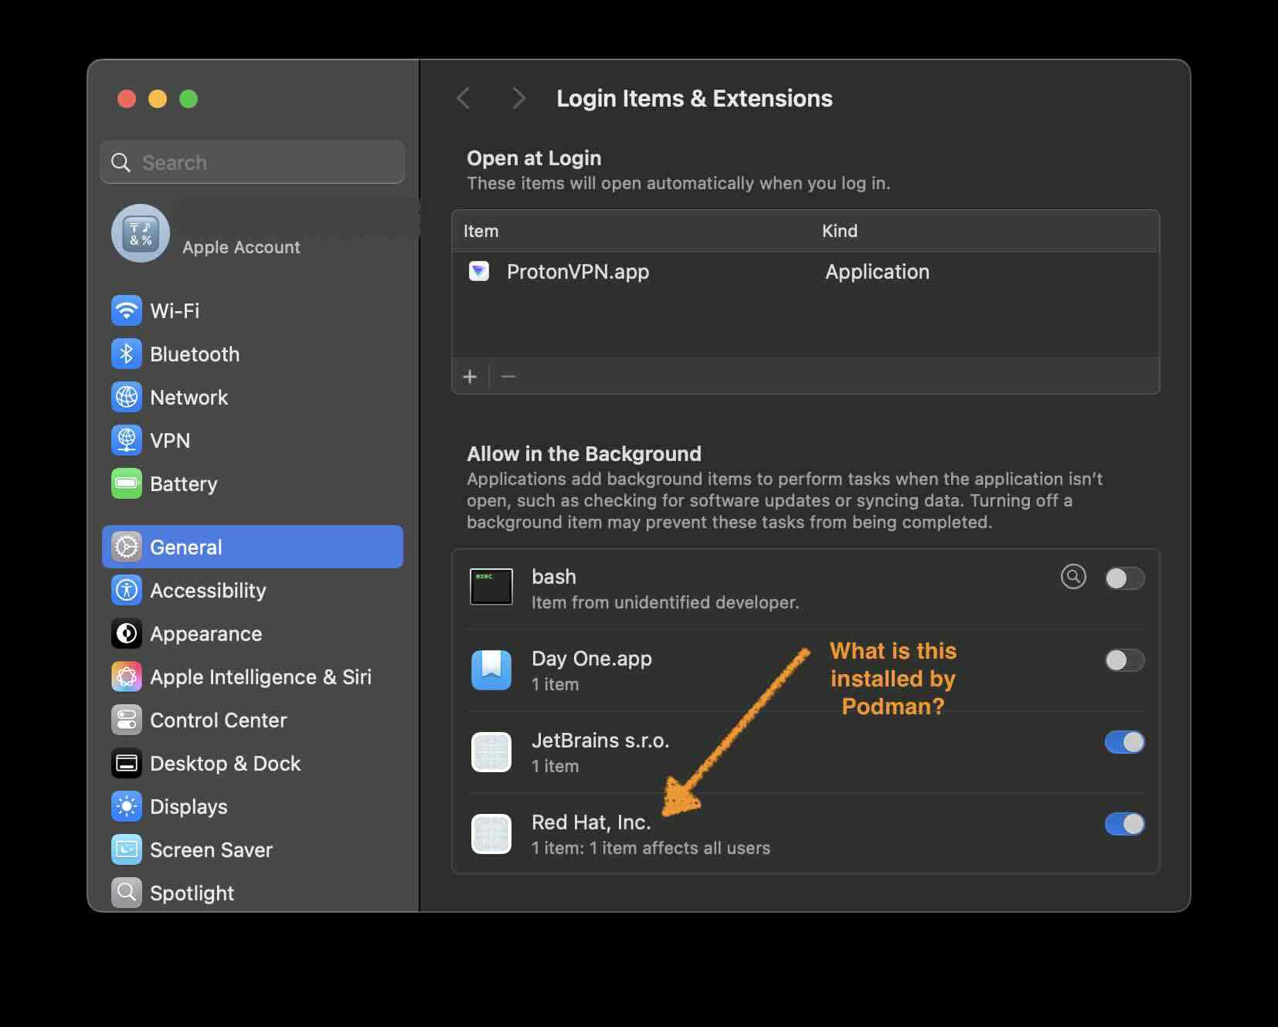Screen dimensions: 1278x1027
Task: Open Desktop & Dock settings
Action: [x=253, y=763]
